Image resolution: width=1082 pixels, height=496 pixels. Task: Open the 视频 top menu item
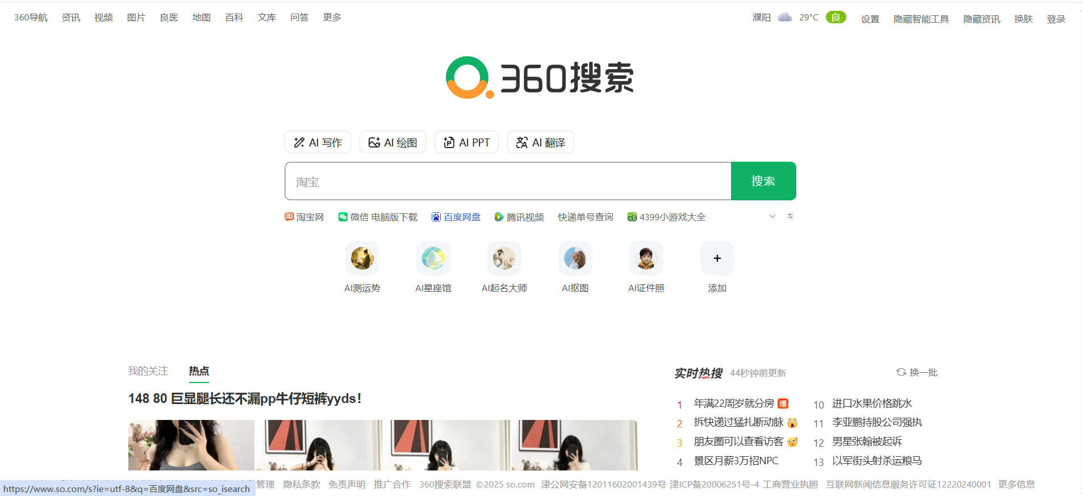[103, 18]
